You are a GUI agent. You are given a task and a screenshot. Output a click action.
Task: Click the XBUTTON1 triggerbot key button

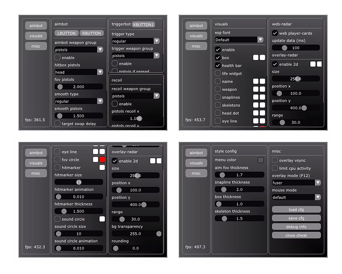[x=143, y=25]
